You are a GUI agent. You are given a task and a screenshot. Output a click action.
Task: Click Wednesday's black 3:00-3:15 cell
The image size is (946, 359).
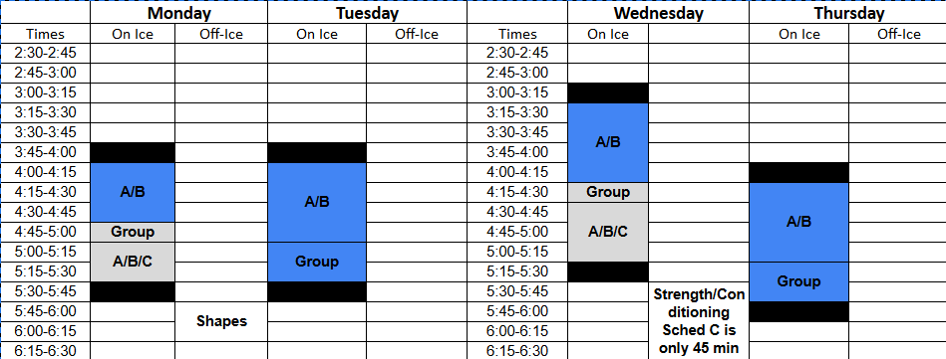[x=608, y=93]
